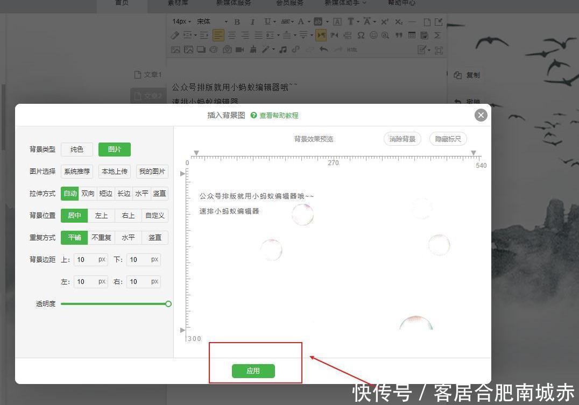Insert an emoji from the toolbar

[373, 35]
